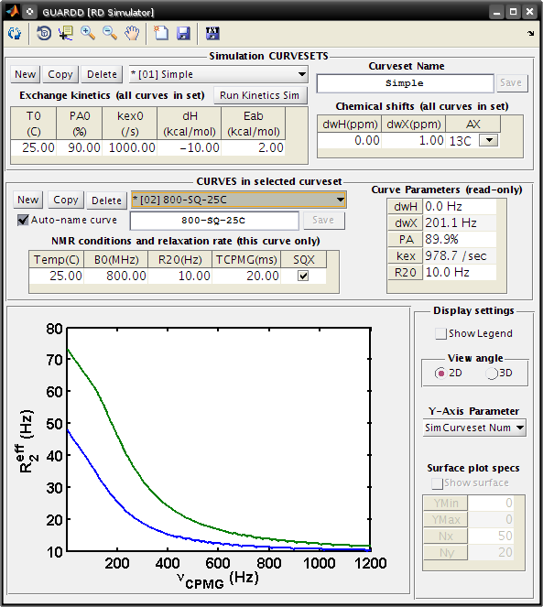543x607 pixels.
Task: Click the R20(Hz) cell value 10.00
Action: pyautogui.click(x=179, y=276)
